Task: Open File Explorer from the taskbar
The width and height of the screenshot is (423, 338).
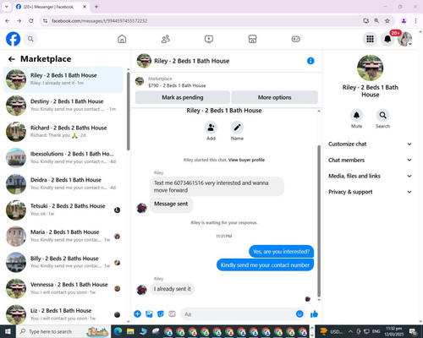Action: pos(130,331)
